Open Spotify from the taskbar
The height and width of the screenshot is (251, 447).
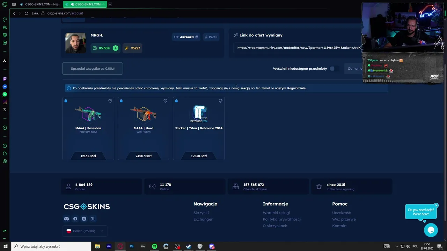coord(154,246)
